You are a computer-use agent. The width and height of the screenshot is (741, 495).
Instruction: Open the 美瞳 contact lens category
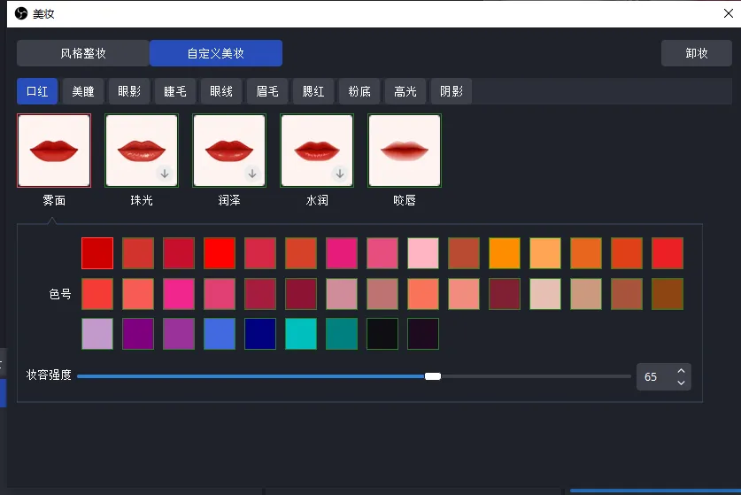point(83,91)
